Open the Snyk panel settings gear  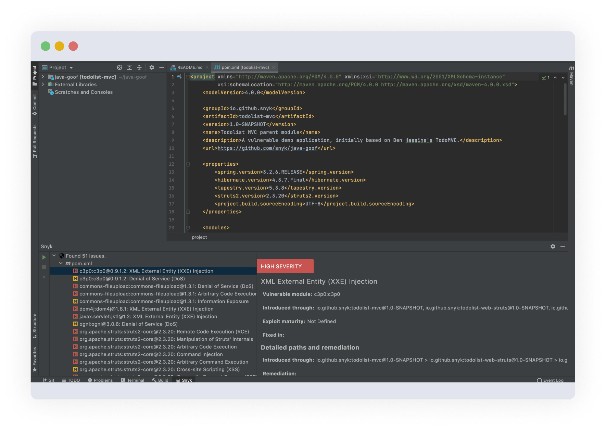[553, 246]
